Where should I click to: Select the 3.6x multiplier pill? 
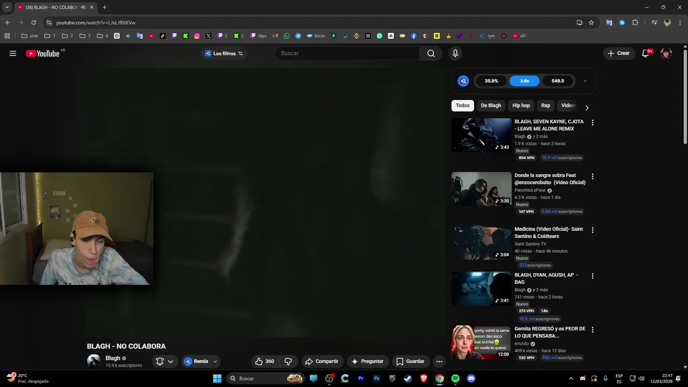point(525,81)
